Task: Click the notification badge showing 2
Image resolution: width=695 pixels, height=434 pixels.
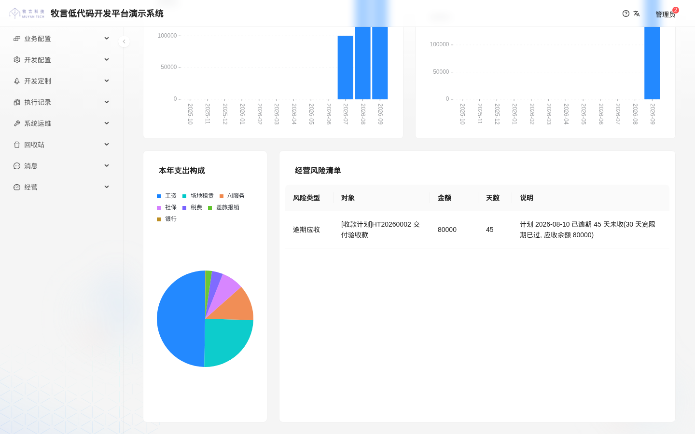Action: [x=676, y=10]
